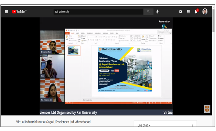Open the Shape Effects dropdown
Screen dimensions: 216x131
point(152,41)
